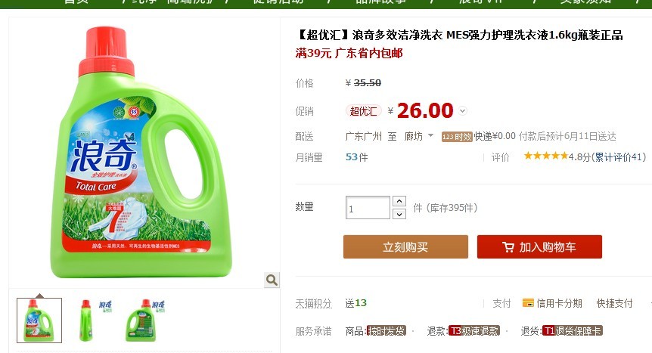Click the magnifier zoom icon on product image
The width and height of the screenshot is (652, 353).
[272, 280]
